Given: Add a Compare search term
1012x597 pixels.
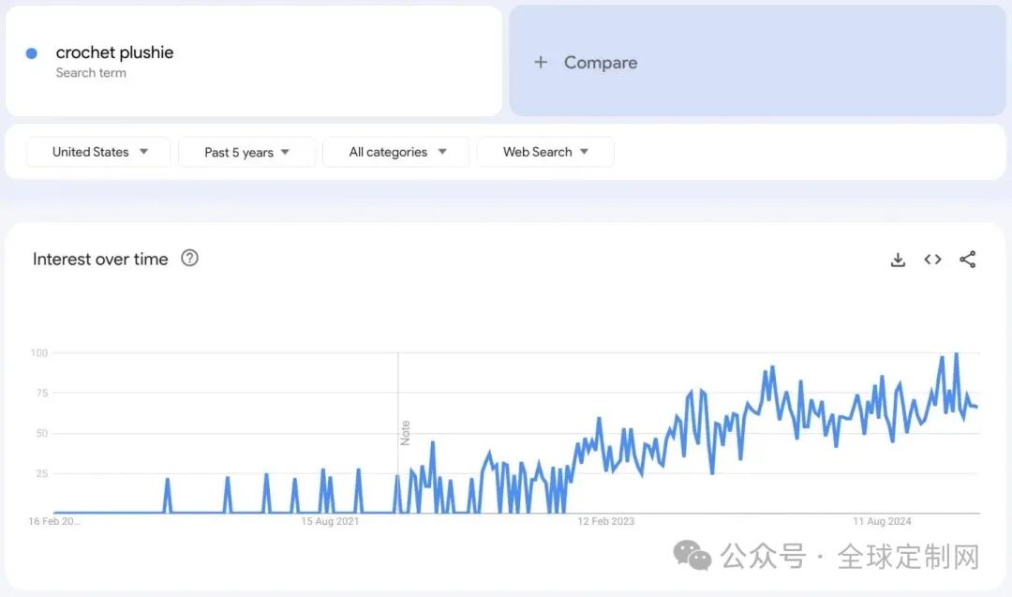Looking at the screenshot, I should [x=600, y=63].
